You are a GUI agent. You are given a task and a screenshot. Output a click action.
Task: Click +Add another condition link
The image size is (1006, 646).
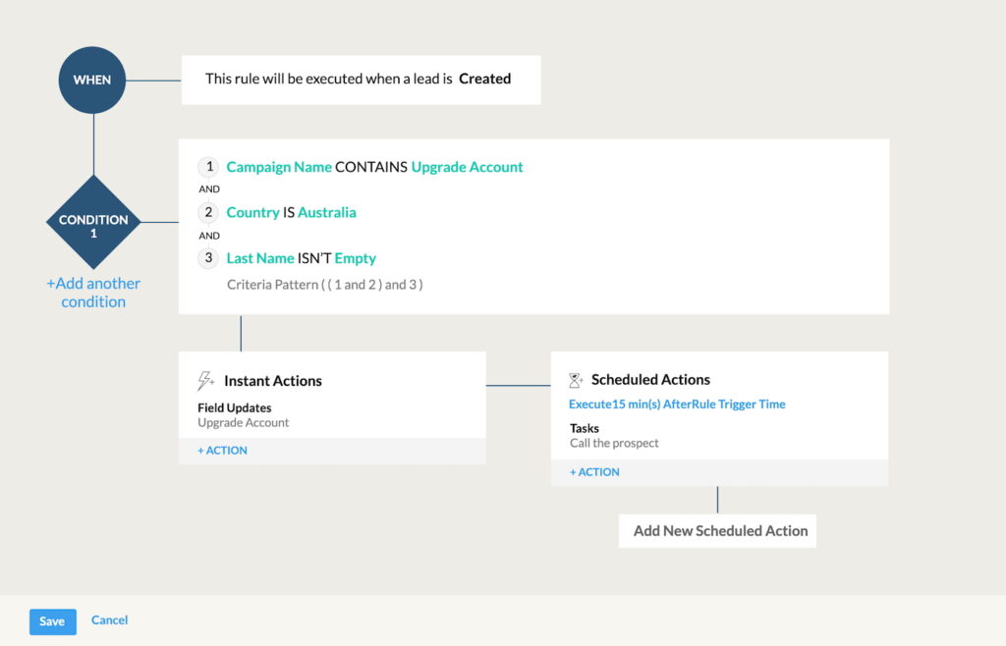(93, 293)
